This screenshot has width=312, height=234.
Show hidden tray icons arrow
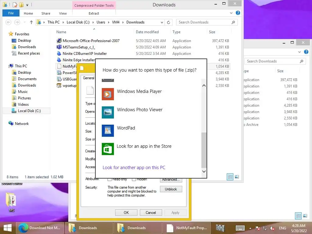pos(250,228)
